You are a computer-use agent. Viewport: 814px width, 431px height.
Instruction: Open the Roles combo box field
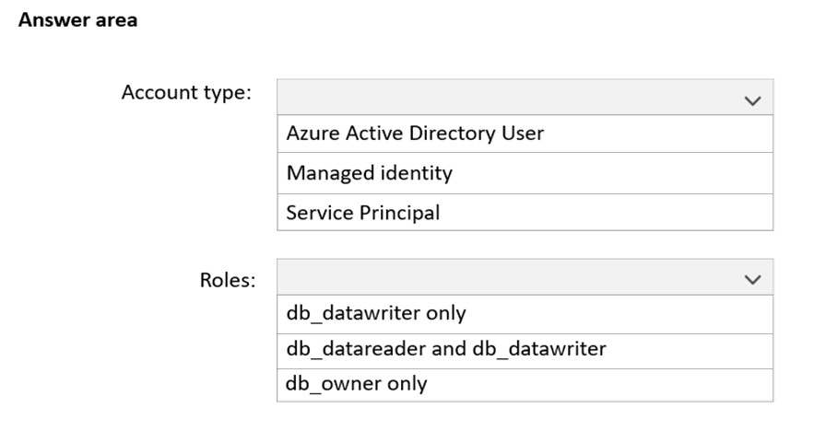(x=525, y=277)
